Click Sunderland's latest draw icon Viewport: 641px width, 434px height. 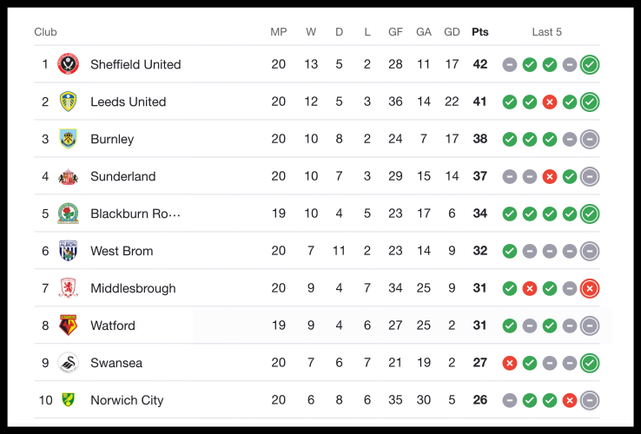click(x=590, y=176)
